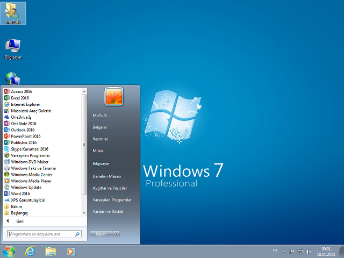Click Internet Explorer pinned on taskbar
The width and height of the screenshot is (344, 258).
click(x=30, y=251)
